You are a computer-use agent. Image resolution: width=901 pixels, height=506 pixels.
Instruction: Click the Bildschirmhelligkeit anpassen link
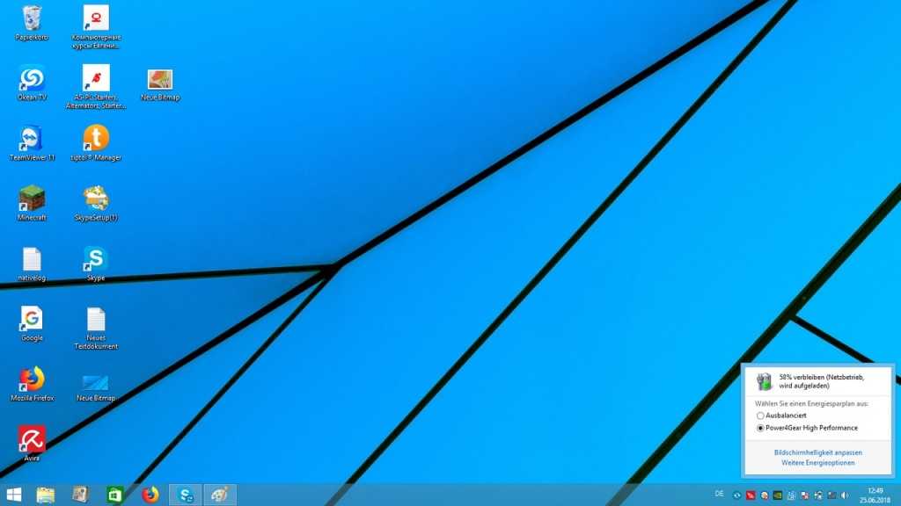817,452
